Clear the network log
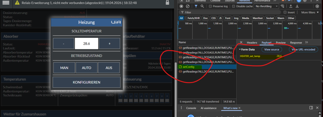 tap(188, 6)
